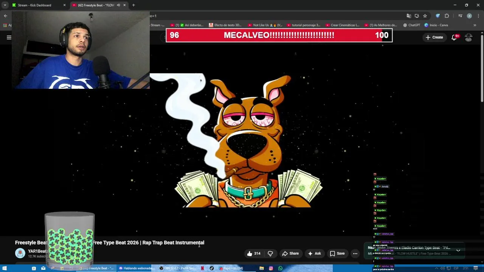Click the system tray volume icon
Image resolution: width=484 pixels, height=272 pixels.
coord(442,268)
